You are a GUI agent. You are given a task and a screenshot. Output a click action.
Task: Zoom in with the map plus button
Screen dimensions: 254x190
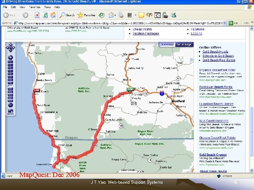[x=11, y=57]
